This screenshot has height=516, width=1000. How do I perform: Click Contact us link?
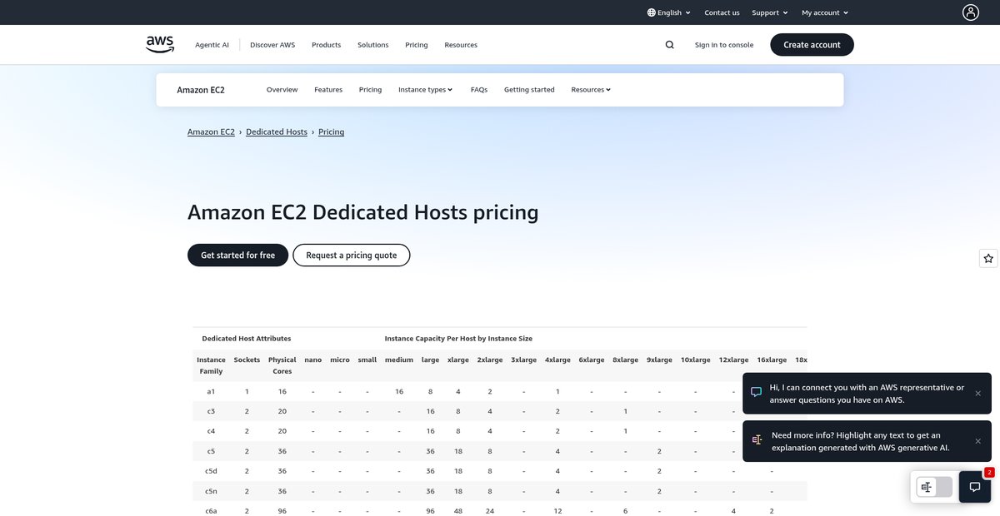coord(722,12)
